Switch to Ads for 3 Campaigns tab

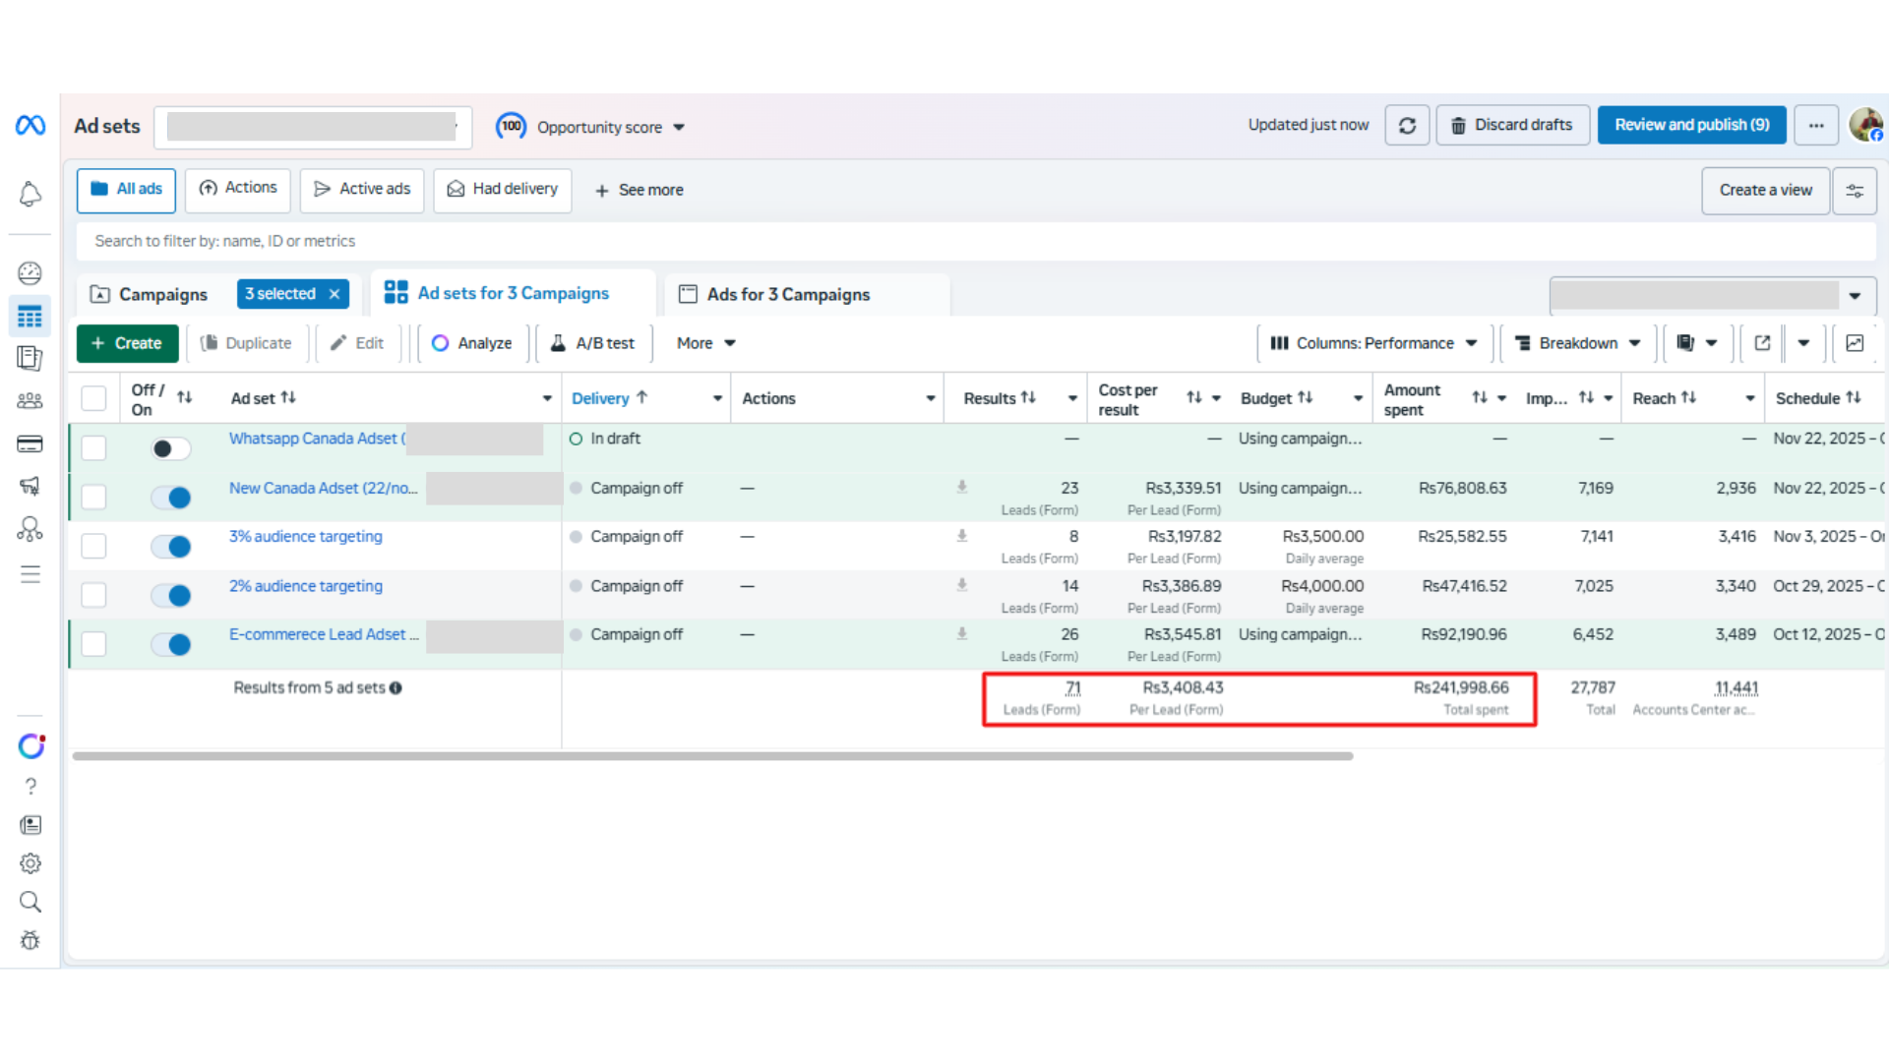(x=788, y=294)
